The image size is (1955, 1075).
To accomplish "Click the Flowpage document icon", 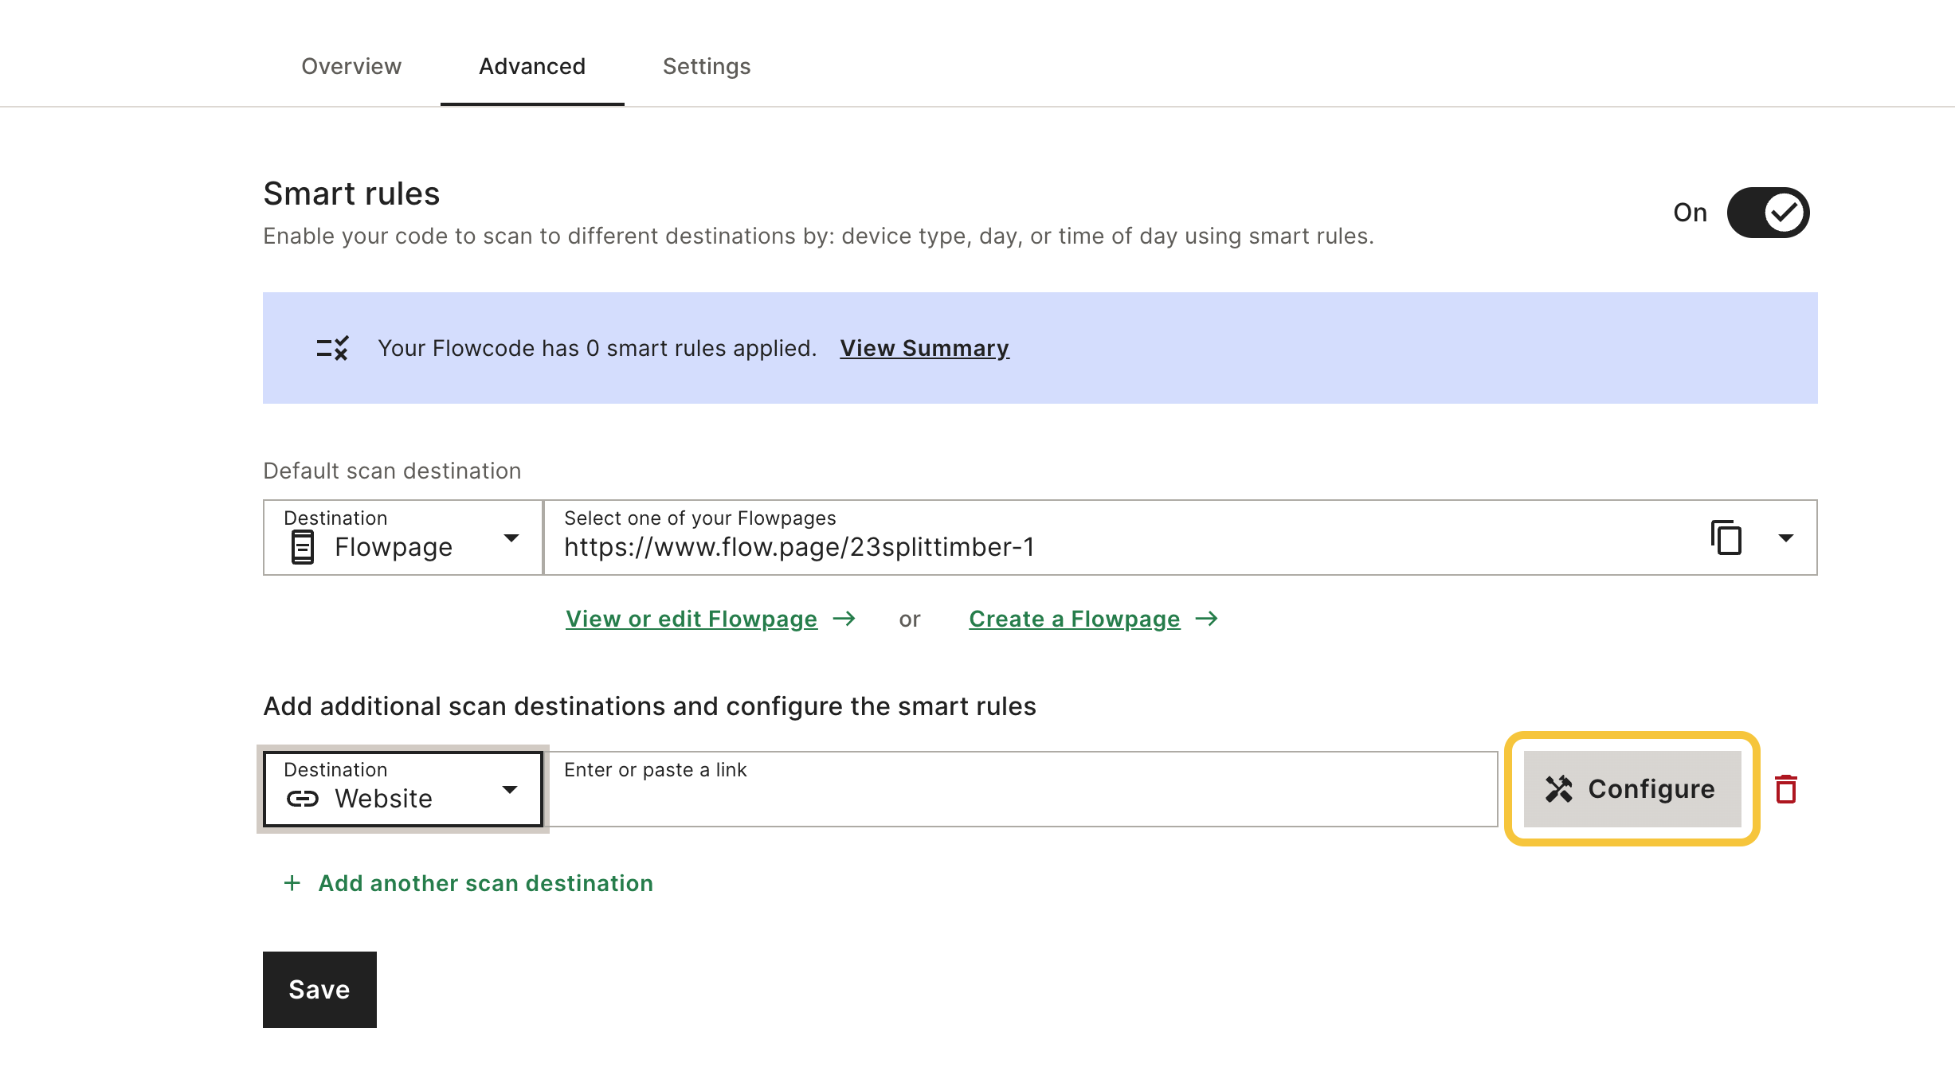I will [303, 547].
